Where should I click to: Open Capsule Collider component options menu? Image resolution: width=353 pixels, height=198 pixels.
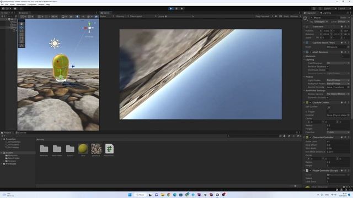point(349,103)
